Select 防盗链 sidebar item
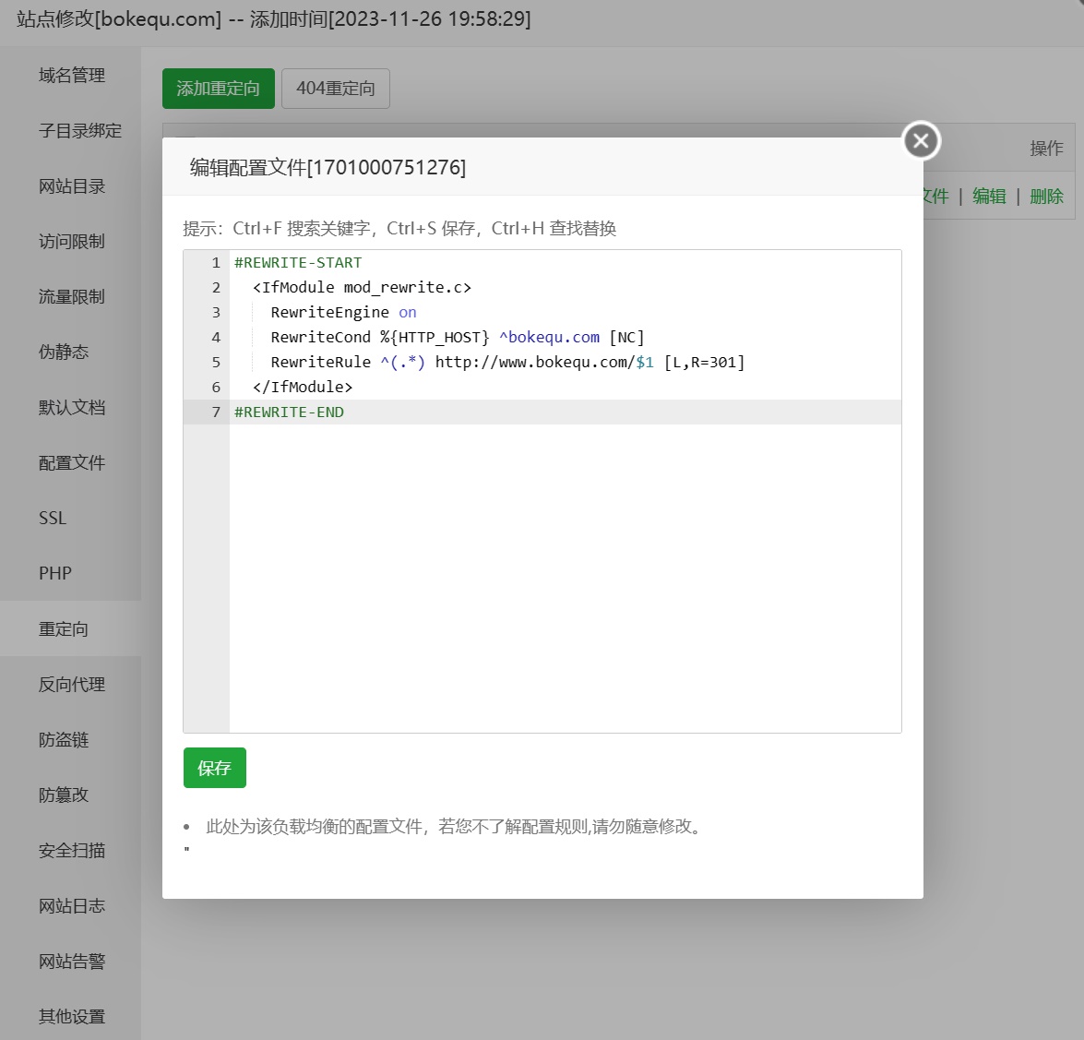This screenshot has height=1040, width=1084. tap(63, 740)
